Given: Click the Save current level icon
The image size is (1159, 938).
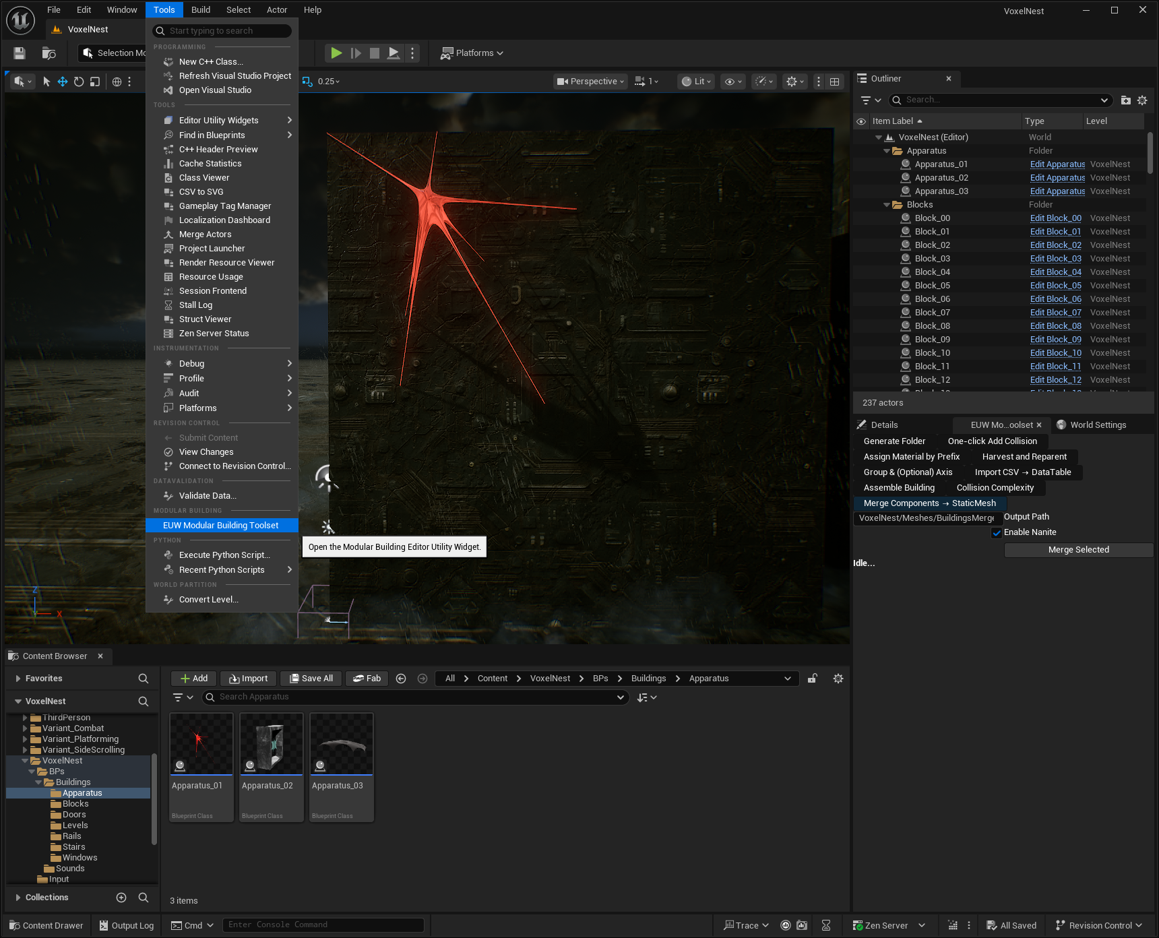Looking at the screenshot, I should pos(20,53).
